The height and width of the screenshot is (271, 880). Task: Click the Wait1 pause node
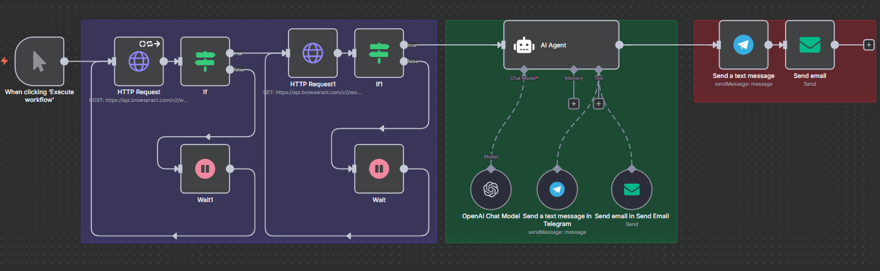(205, 168)
